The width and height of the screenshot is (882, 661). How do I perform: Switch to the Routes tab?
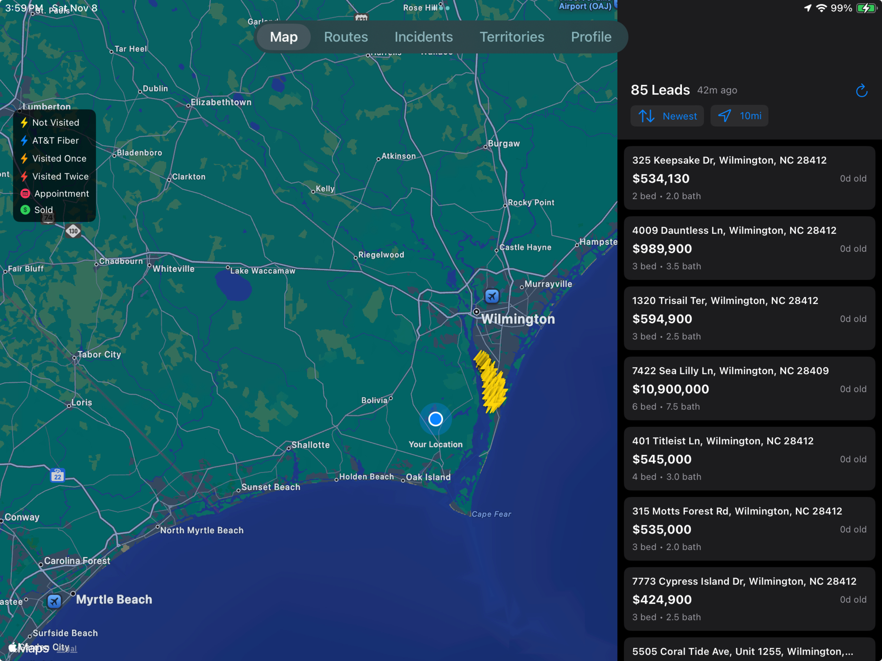click(x=346, y=37)
